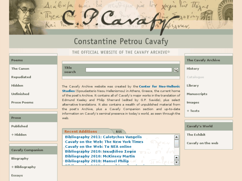Click the scrollbar up arrow at list top
This screenshot has height=181, width=242.
[x=176, y=137]
